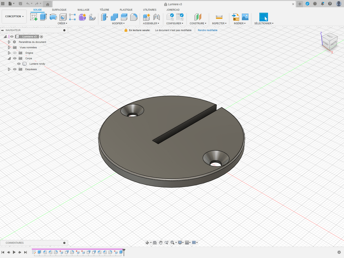Open the Help question mark menu
344x258 pixels.
click(330, 4)
